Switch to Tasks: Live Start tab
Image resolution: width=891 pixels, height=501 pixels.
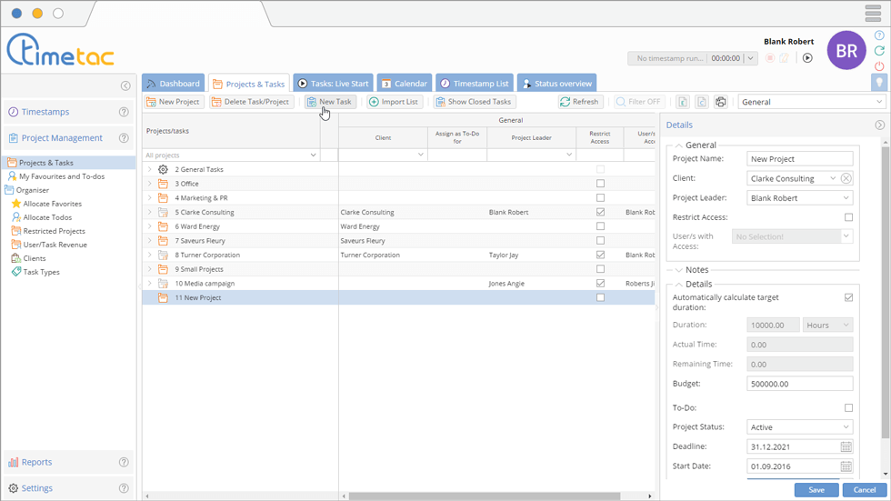pos(333,84)
